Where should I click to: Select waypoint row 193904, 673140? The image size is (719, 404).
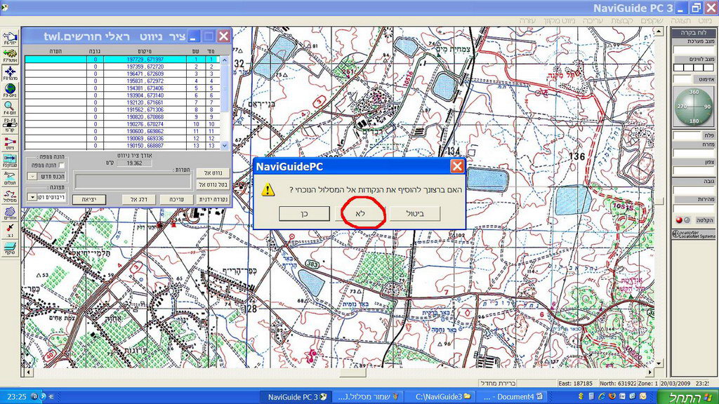122,95
